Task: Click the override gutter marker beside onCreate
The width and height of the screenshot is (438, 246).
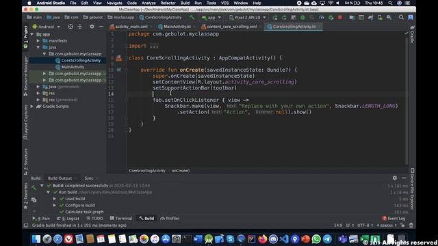Action: point(118,70)
